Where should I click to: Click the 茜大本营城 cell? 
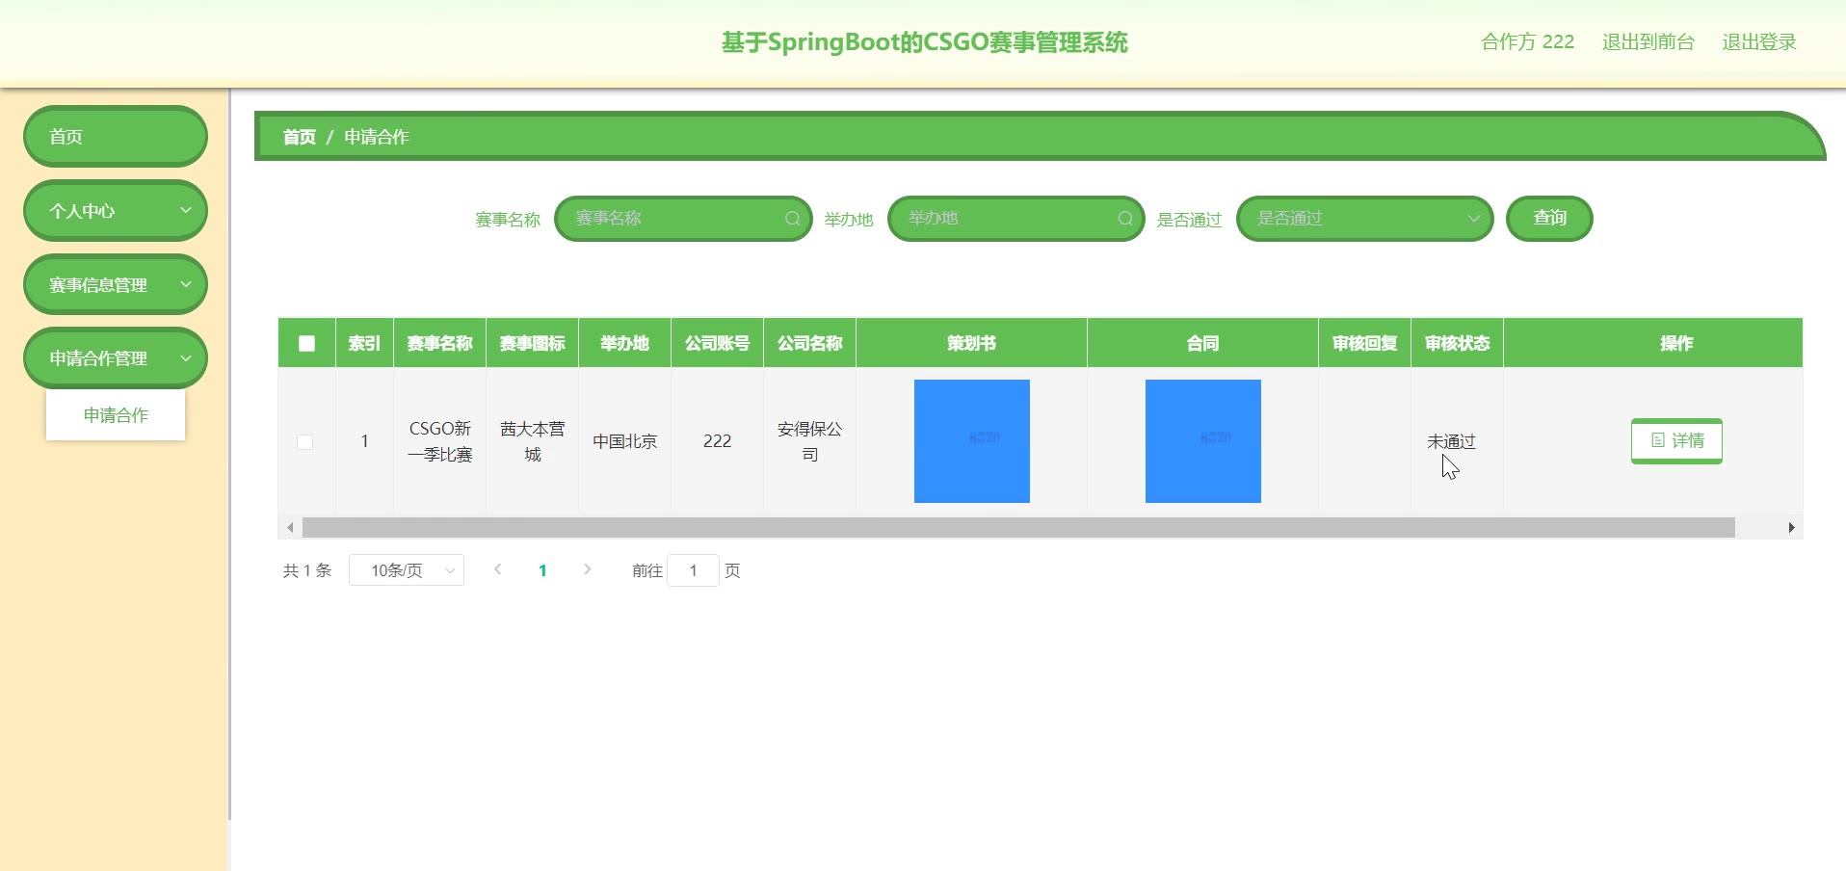click(x=532, y=441)
